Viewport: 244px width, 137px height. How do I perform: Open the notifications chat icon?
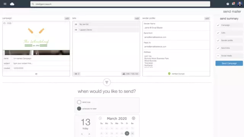233,3
